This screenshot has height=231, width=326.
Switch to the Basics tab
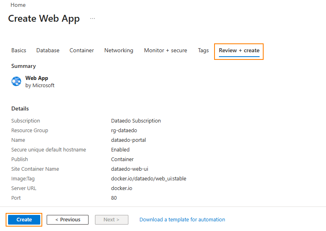(19, 51)
